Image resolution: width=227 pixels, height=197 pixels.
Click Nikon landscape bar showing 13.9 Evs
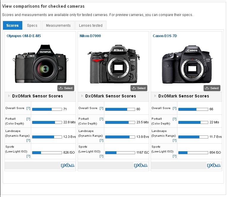tap(120, 137)
